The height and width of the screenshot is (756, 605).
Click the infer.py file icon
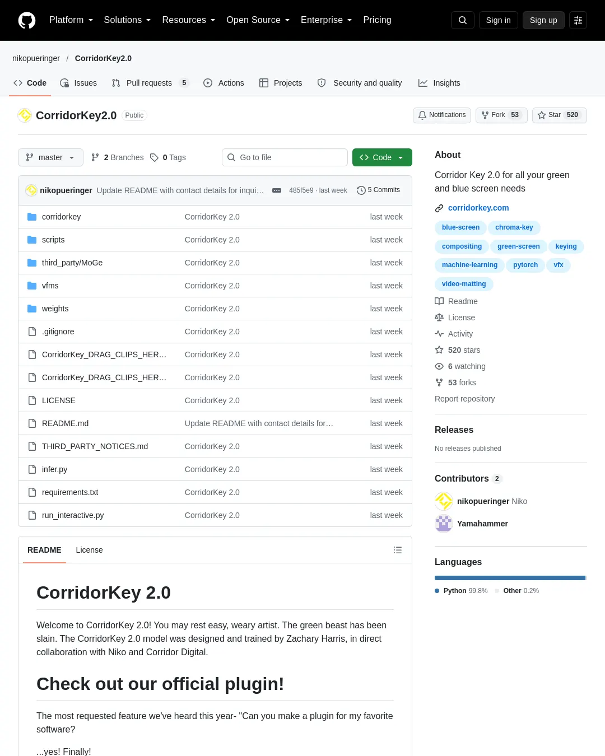pos(32,469)
